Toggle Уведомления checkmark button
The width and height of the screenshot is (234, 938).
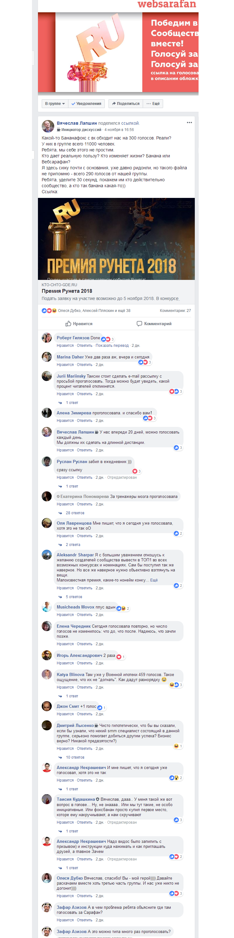click(87, 104)
